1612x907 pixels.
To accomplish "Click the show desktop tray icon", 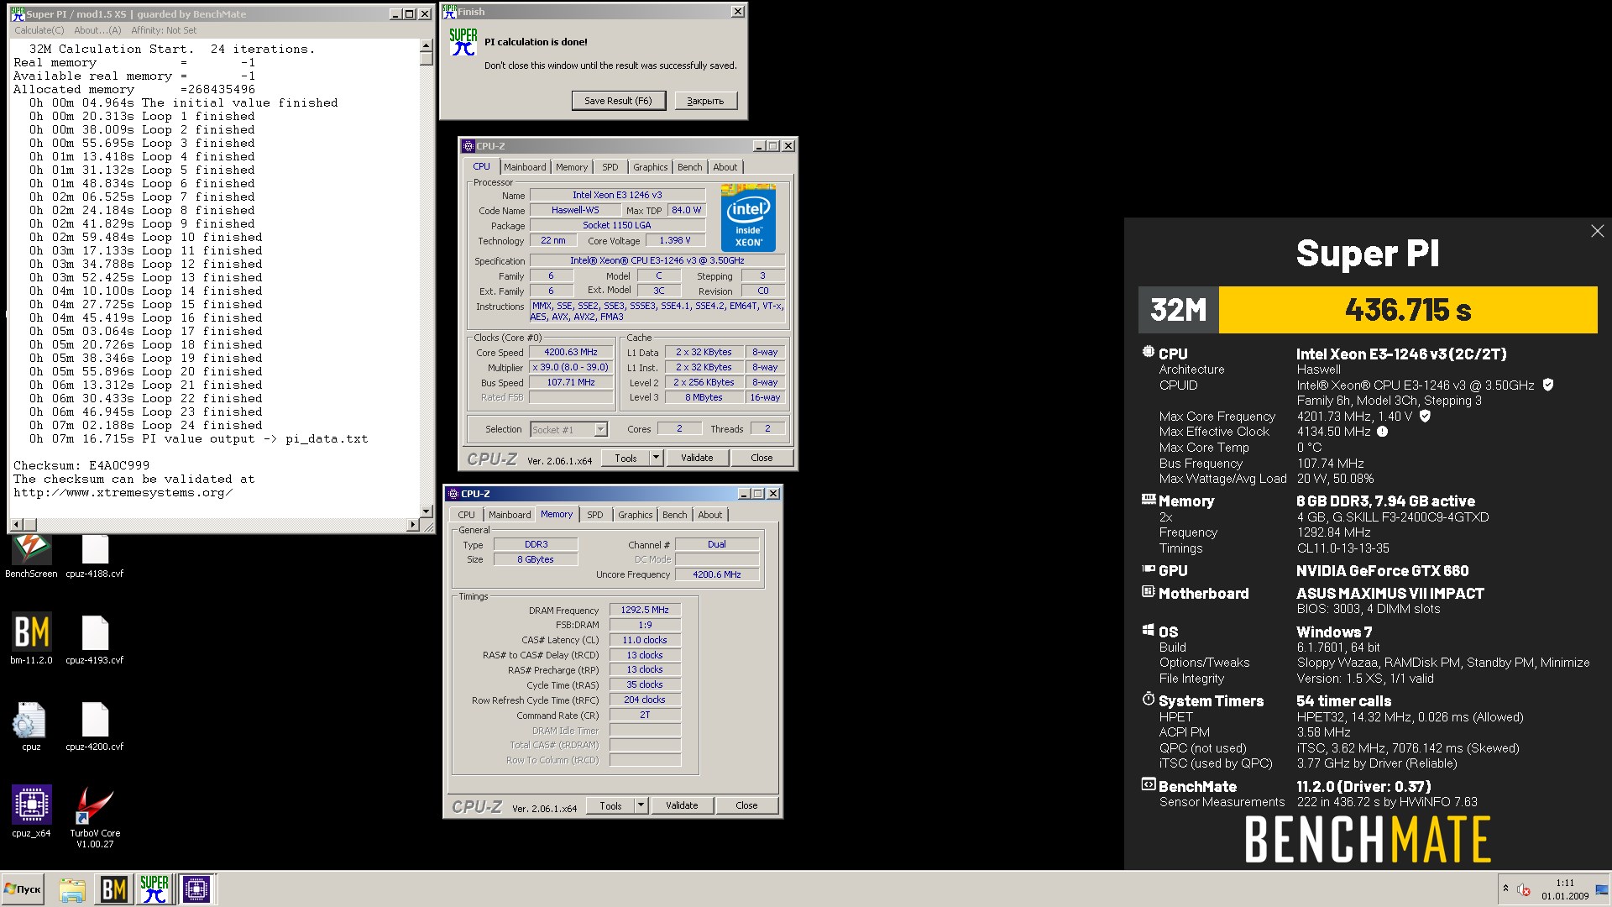I will [1601, 889].
